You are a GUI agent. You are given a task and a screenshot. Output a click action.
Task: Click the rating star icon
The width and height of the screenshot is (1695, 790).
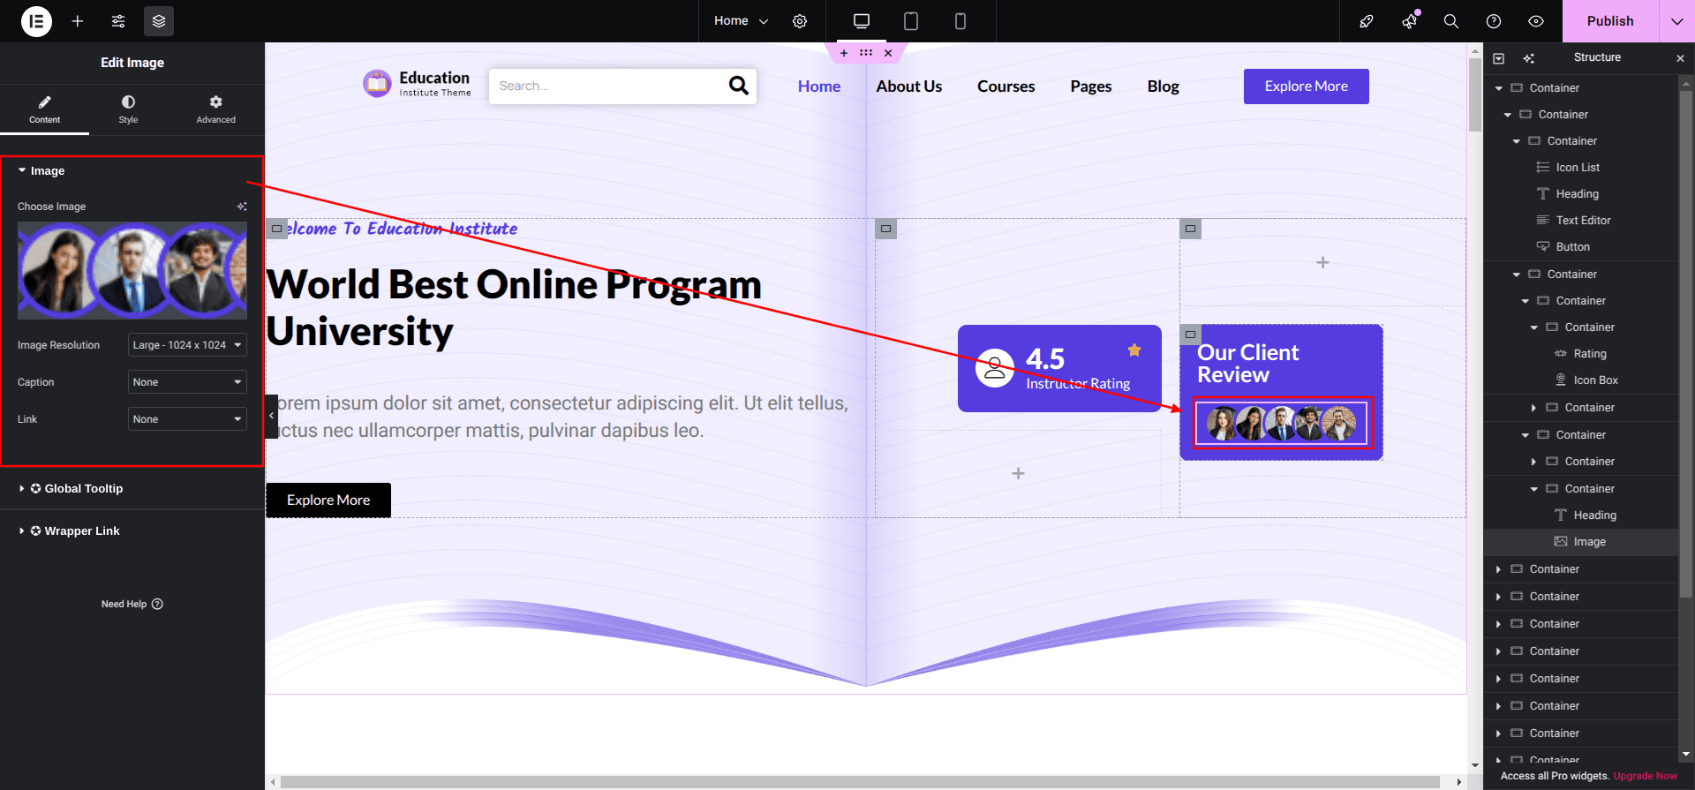(x=1134, y=350)
